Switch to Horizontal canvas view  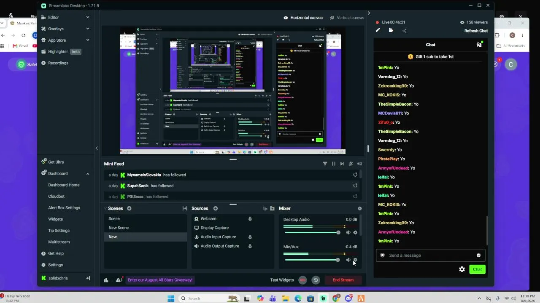point(303,18)
